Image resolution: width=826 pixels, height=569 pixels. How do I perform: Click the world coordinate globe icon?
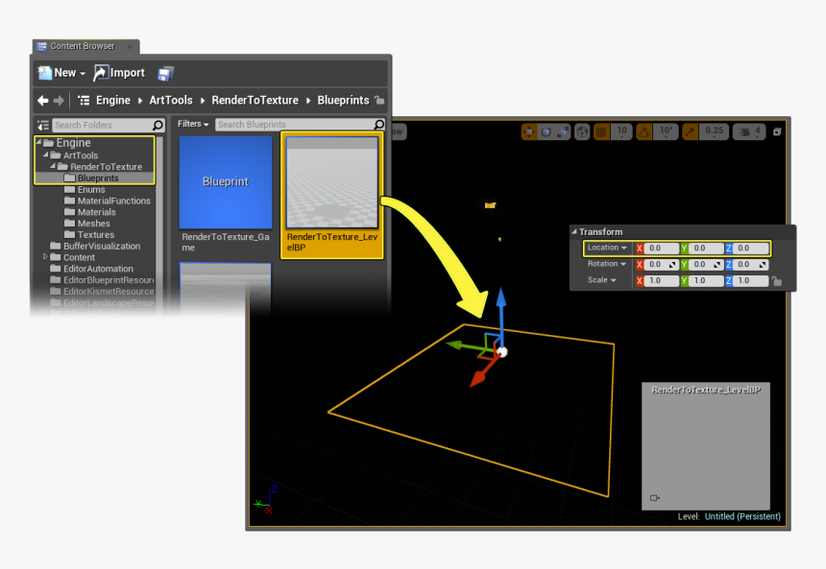[x=582, y=131]
